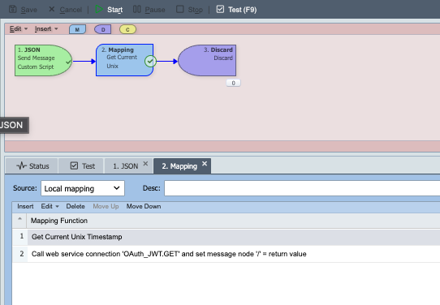Open the Source Local mapping dropdown

pyautogui.click(x=83, y=188)
